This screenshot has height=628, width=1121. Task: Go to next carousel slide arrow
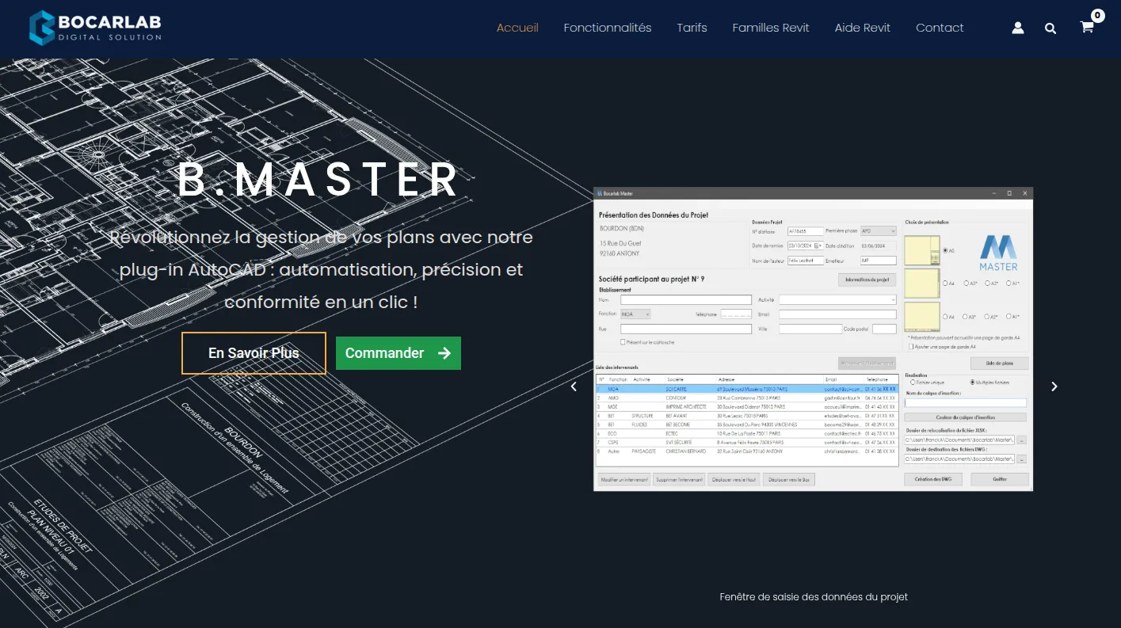point(1054,386)
